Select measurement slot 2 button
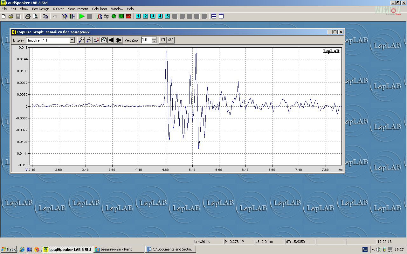407x254 pixels. pyautogui.click(x=145, y=16)
